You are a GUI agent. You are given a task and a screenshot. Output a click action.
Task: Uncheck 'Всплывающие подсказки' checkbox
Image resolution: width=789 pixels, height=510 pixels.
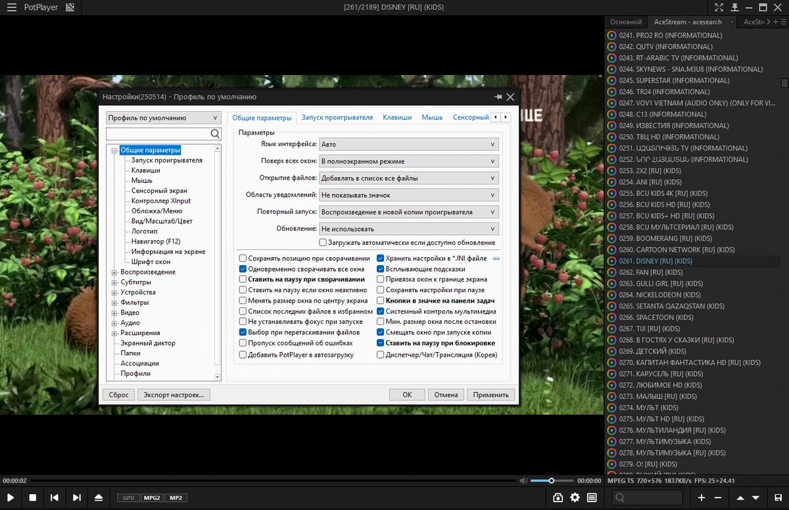click(380, 269)
